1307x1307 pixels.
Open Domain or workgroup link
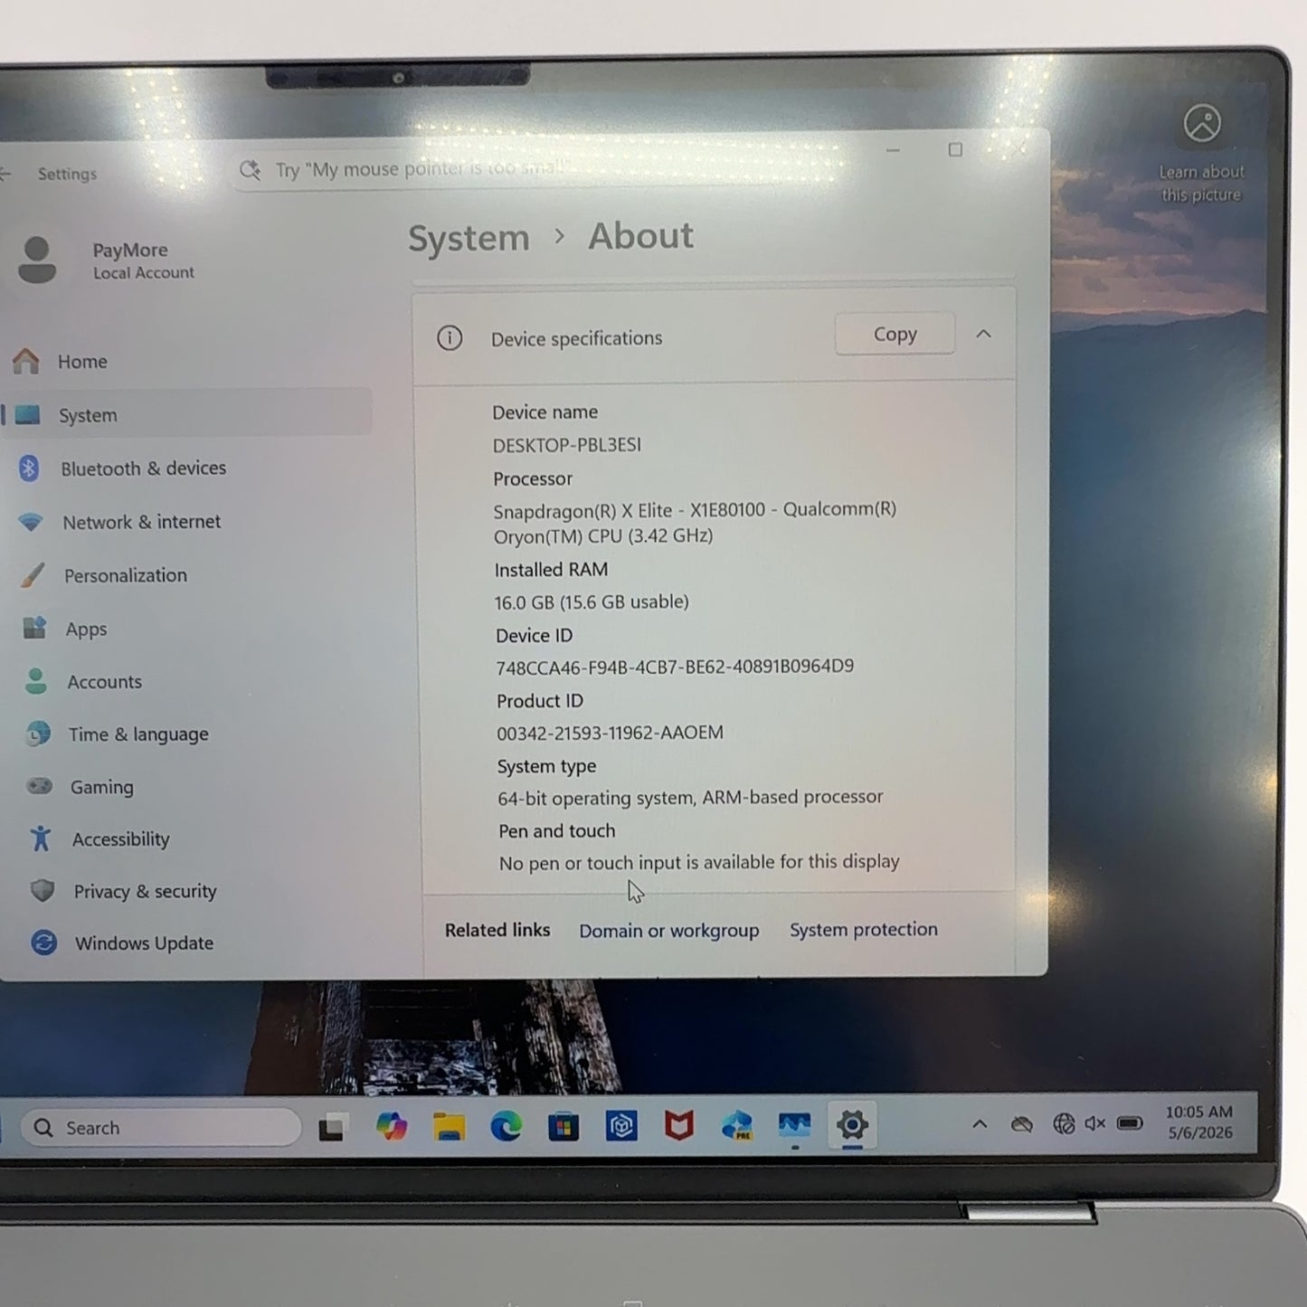pos(668,931)
